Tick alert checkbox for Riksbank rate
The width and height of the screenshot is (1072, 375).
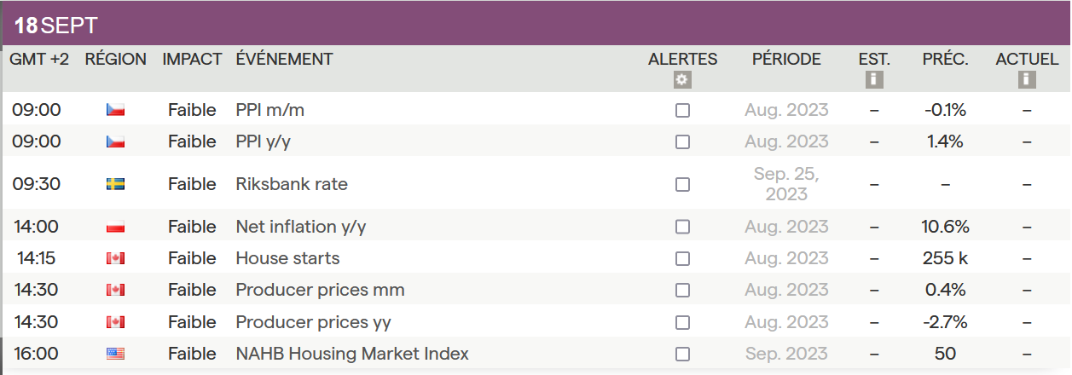point(682,184)
